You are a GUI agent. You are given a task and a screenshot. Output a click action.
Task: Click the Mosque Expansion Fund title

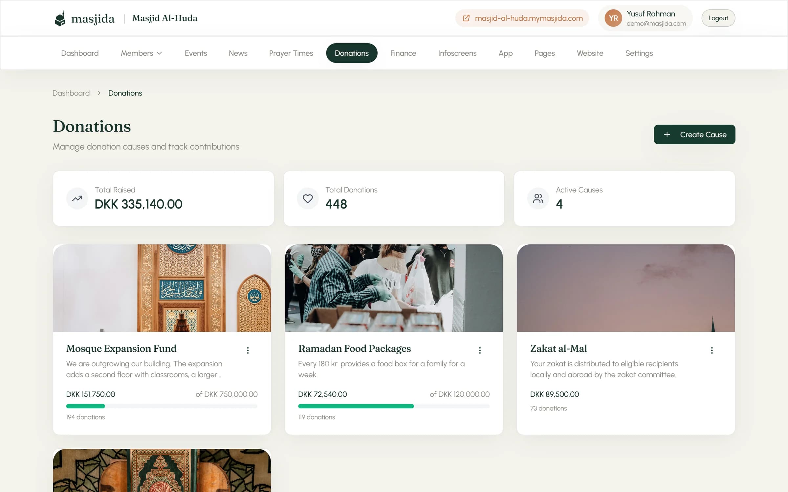(x=121, y=348)
